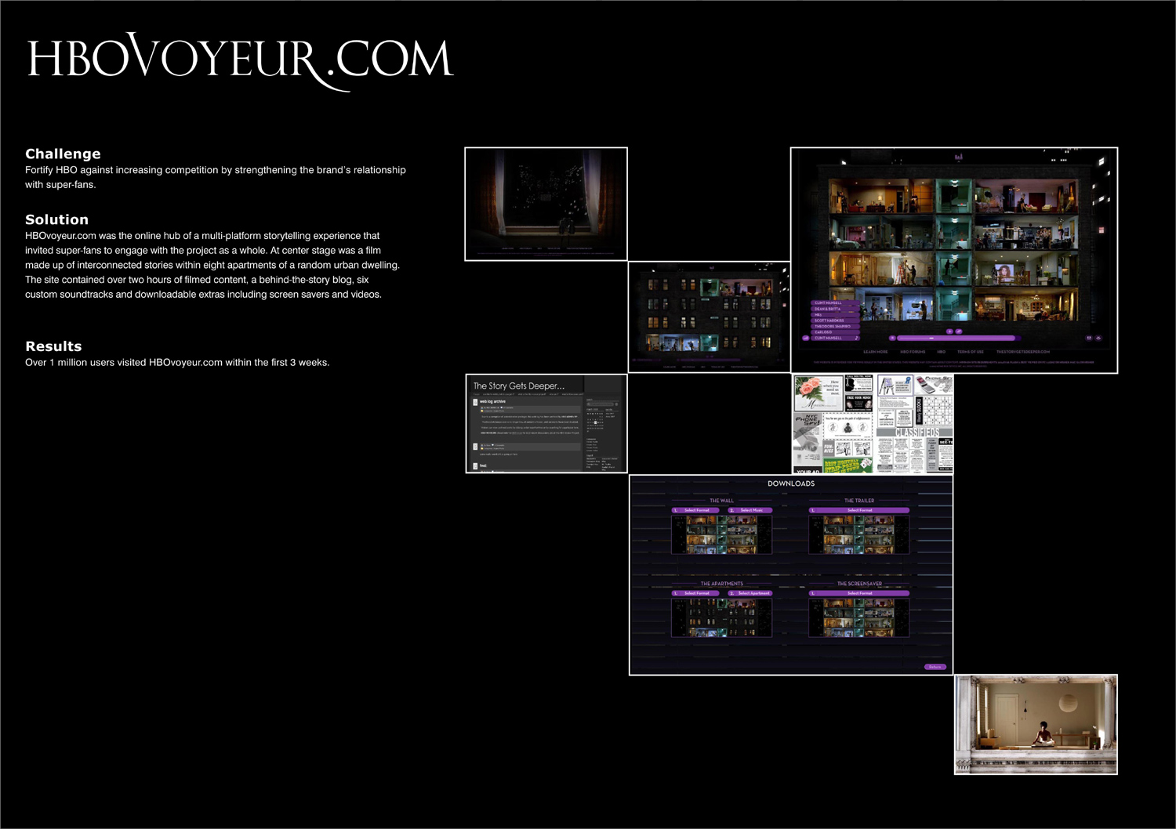Click the Return button in Downloads
This screenshot has height=829, width=1176.
[x=935, y=667]
